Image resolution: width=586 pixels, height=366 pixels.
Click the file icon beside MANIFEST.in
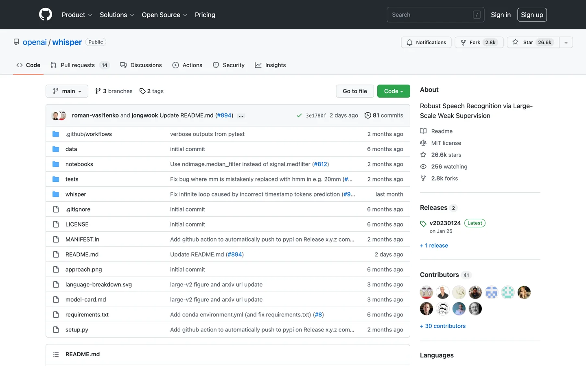tap(56, 239)
